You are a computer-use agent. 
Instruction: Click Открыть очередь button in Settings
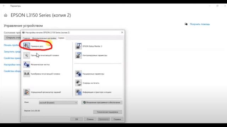pyautogui.click(x=12, y=38)
